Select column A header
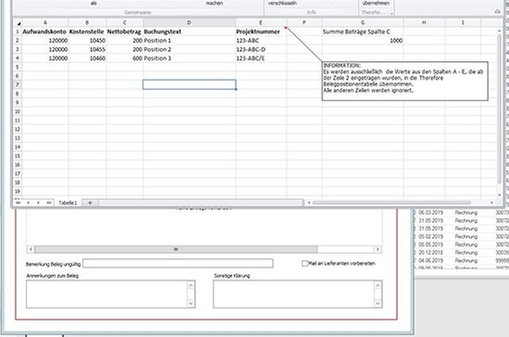The width and height of the screenshot is (509, 337). pos(45,23)
